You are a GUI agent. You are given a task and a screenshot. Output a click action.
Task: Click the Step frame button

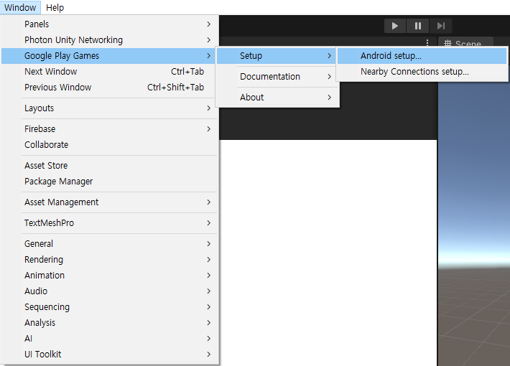[x=441, y=26]
